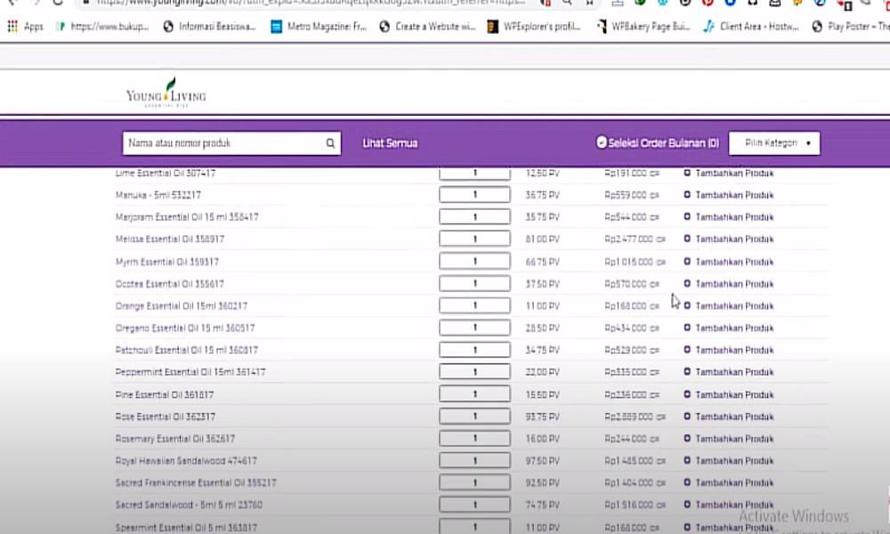
Task: Click the Myrrh row add-product plus icon
Action: pos(687,262)
